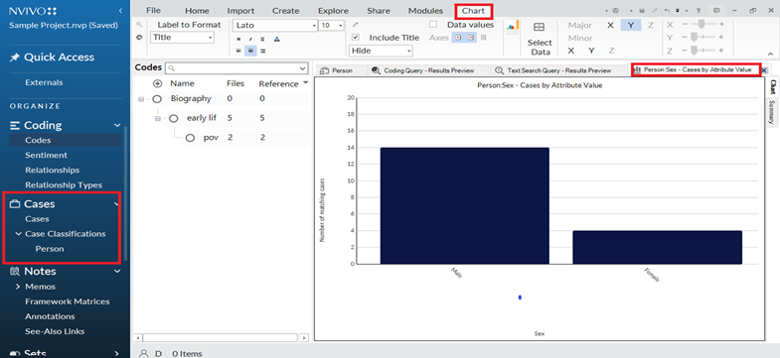Open Sentiment in the sidebar
The width and height of the screenshot is (780, 358).
47,156
